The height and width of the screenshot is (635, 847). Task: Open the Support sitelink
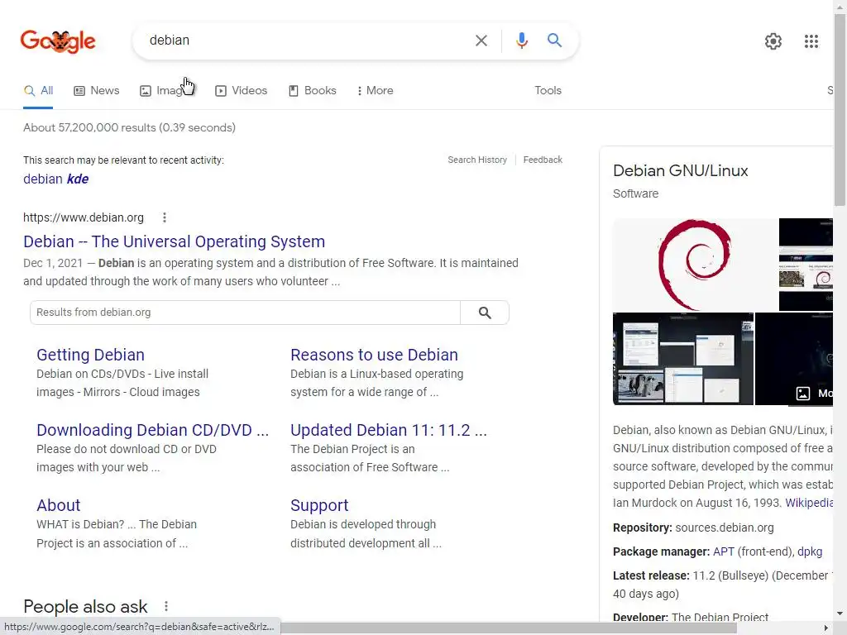tap(319, 505)
